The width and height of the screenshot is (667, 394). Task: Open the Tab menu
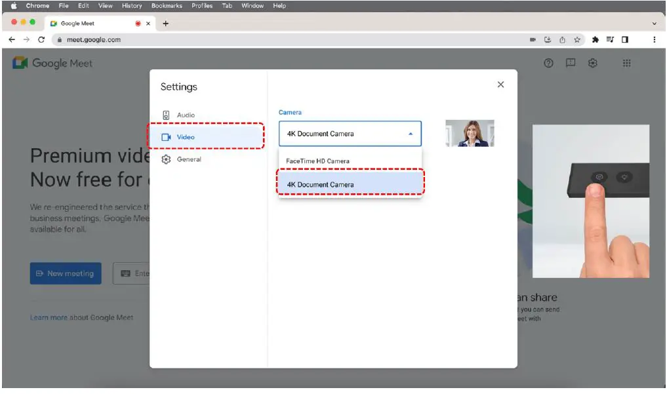(x=227, y=6)
